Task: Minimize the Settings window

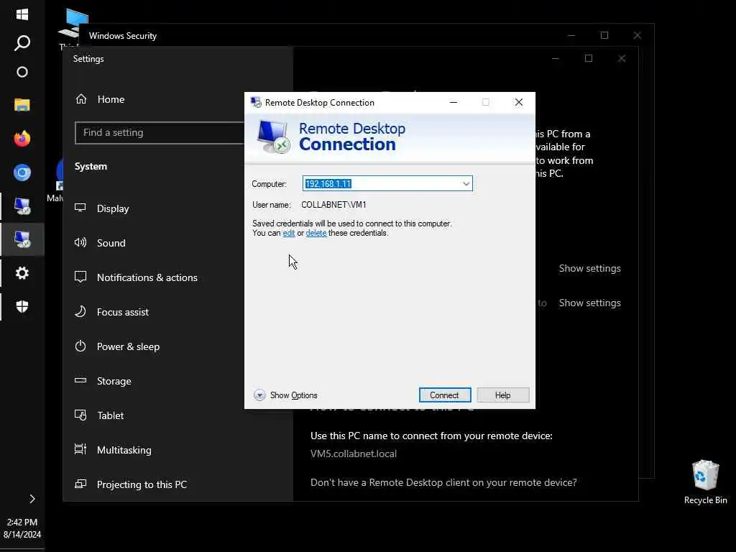Action: [556, 59]
